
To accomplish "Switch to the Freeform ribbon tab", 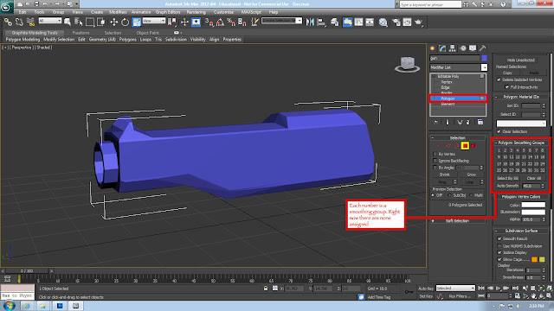I will point(81,33).
